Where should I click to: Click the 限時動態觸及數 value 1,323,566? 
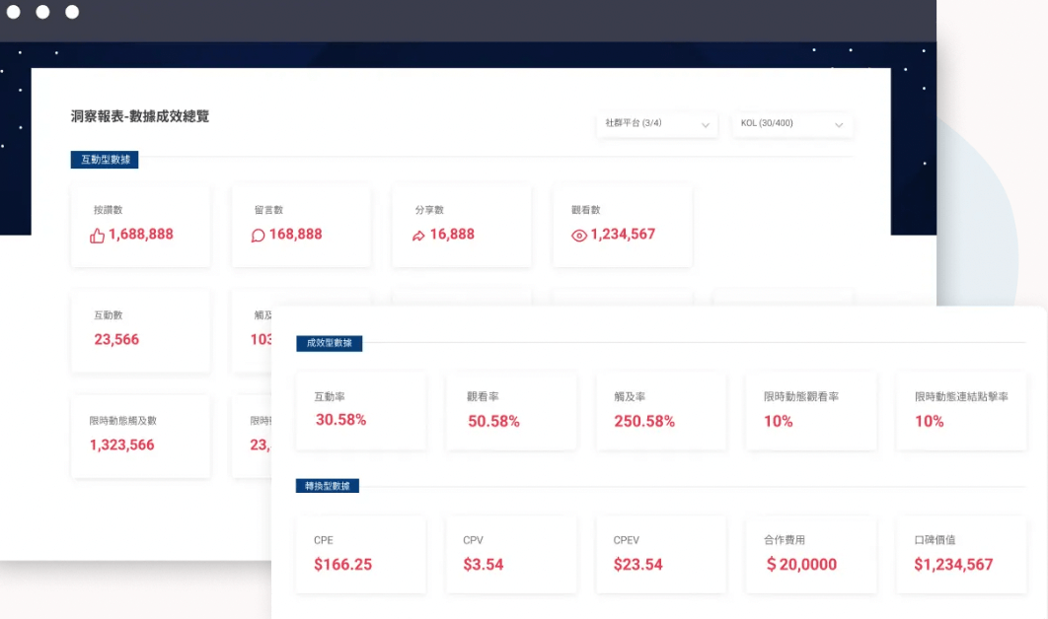[121, 445]
